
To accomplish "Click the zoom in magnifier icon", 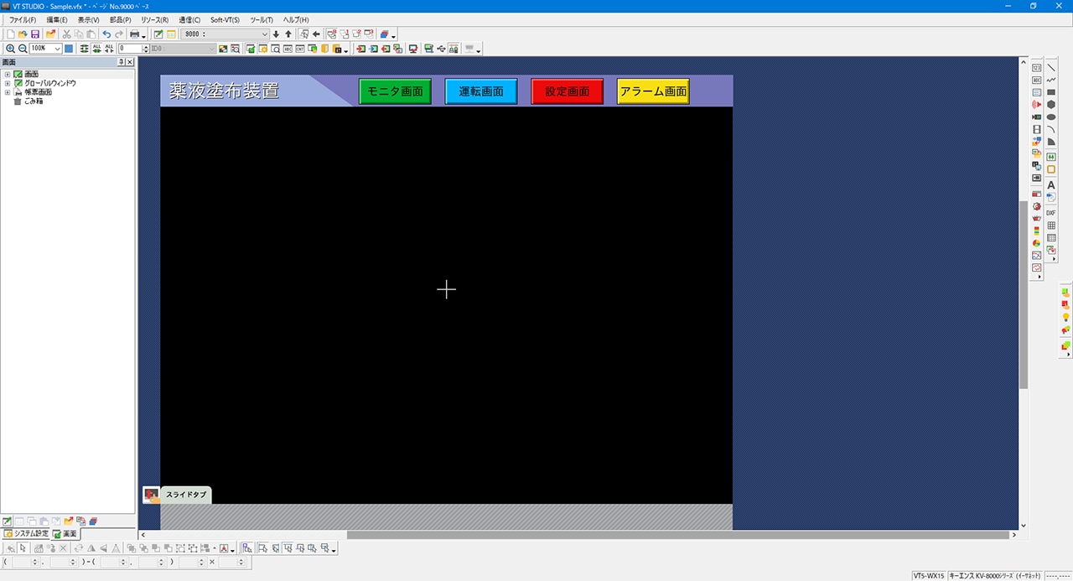I will point(10,49).
